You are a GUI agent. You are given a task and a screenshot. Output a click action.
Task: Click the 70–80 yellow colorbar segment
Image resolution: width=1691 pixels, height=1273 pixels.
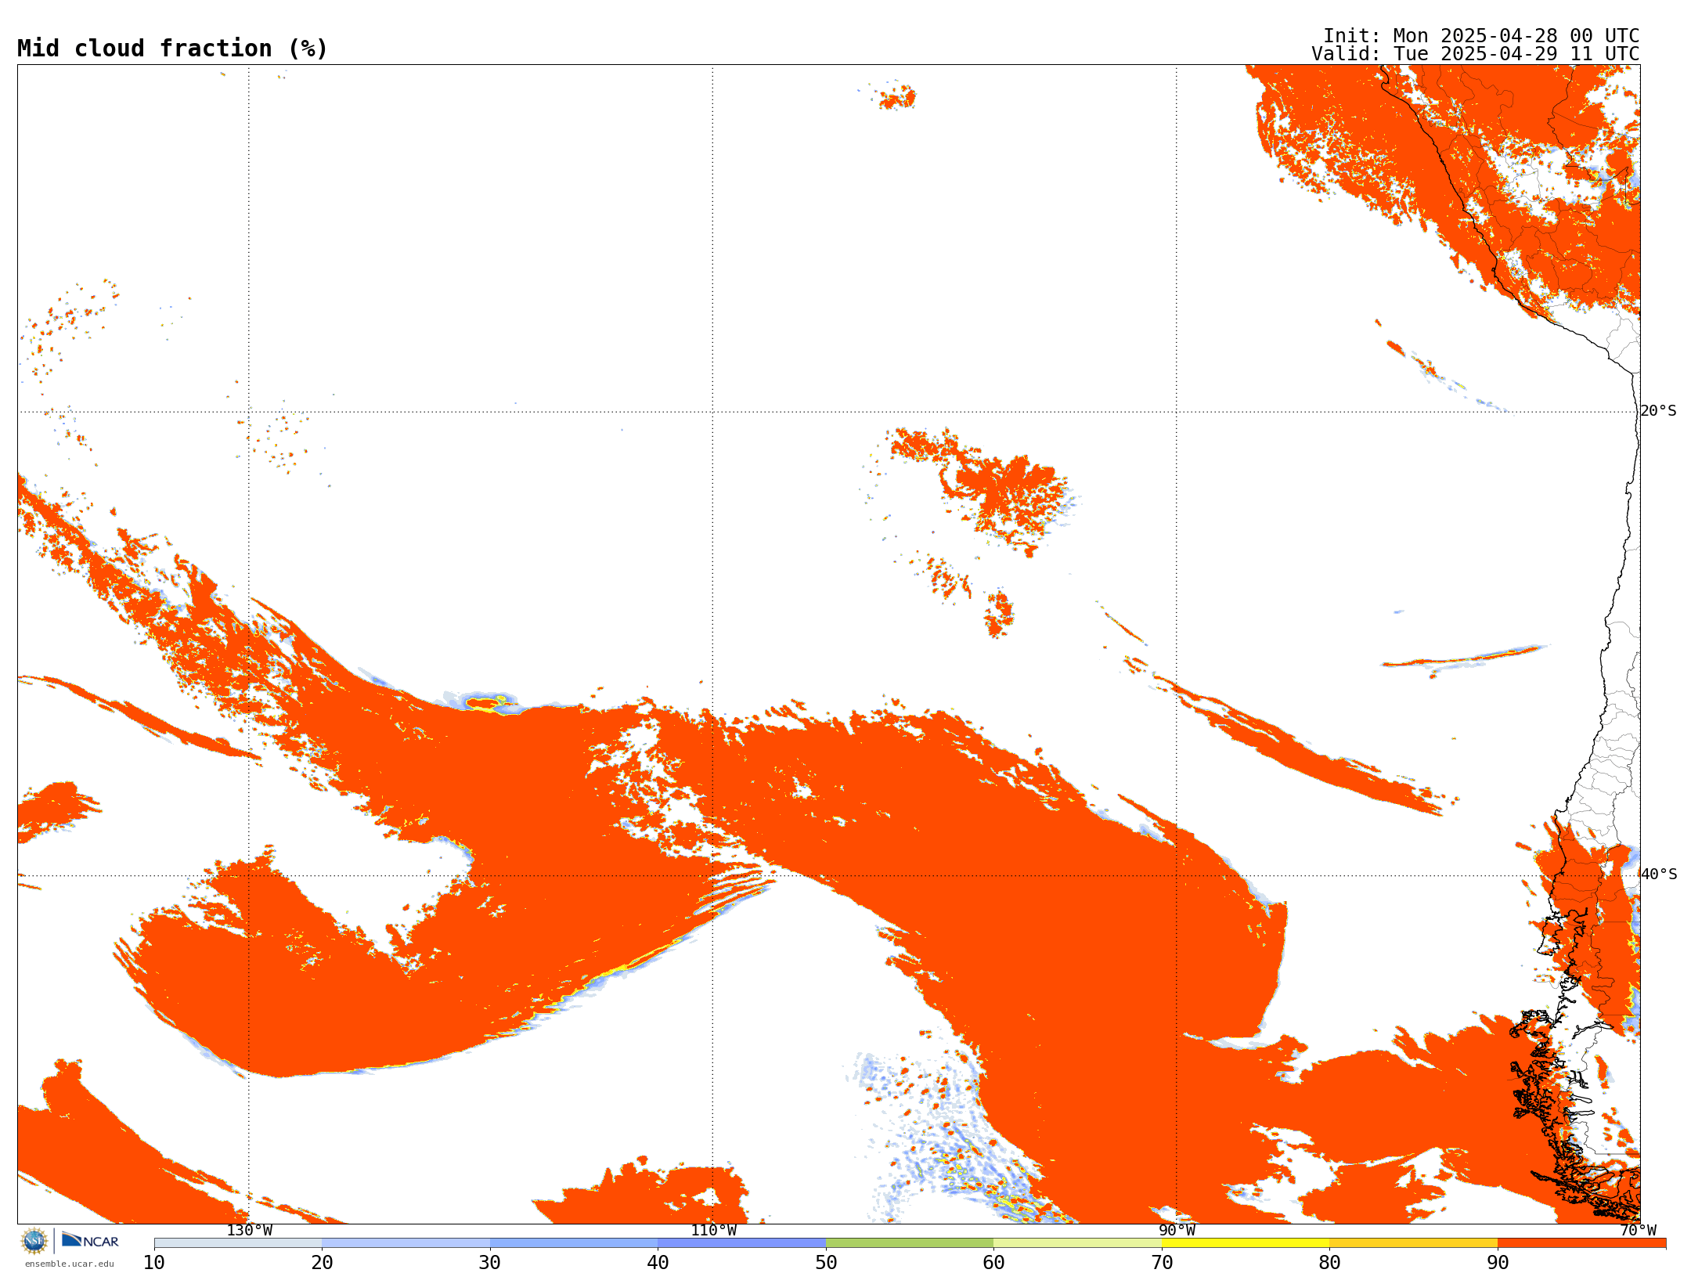coord(1246,1243)
